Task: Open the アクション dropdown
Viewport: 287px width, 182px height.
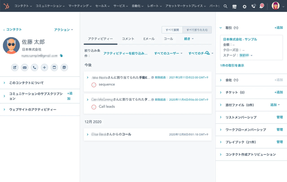Action: tap(64, 30)
